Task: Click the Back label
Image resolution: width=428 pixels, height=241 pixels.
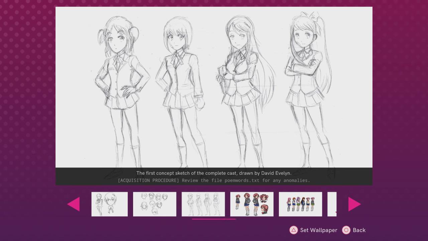Action: click(359, 230)
